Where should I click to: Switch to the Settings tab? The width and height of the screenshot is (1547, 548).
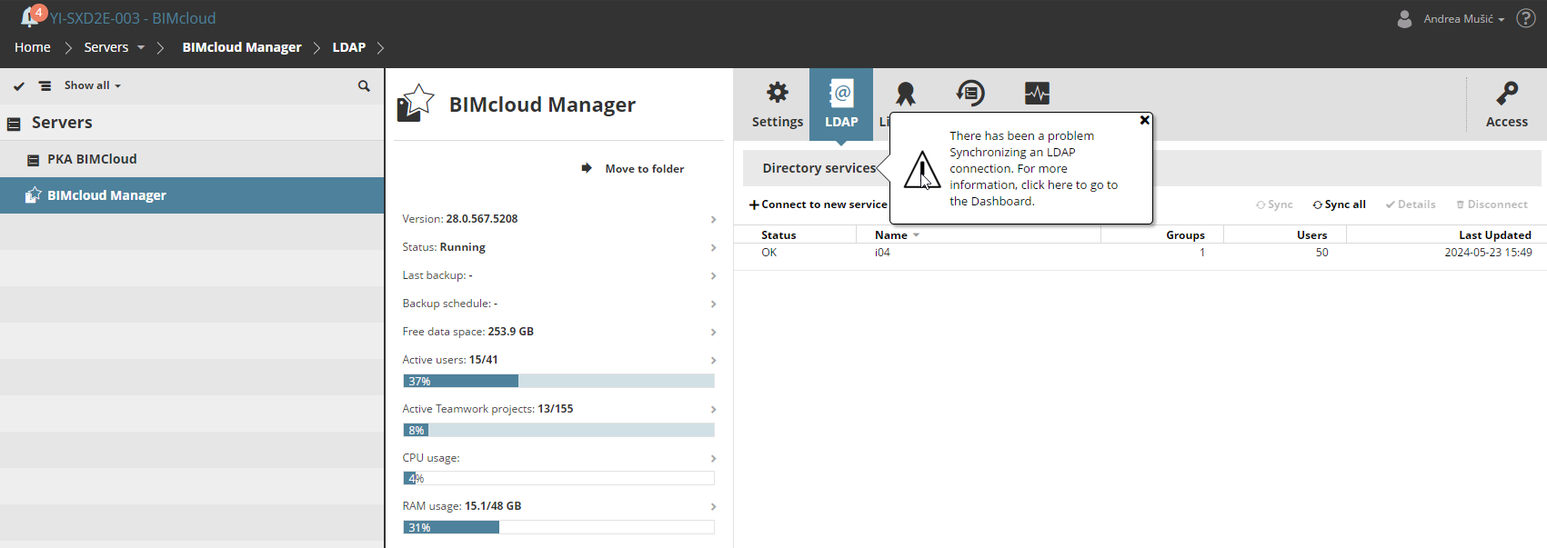coord(777,105)
